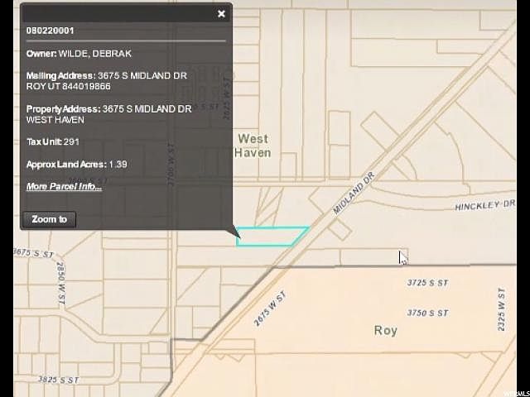
Task: Click the property address WEST HAVEN line
Action: click(55, 120)
